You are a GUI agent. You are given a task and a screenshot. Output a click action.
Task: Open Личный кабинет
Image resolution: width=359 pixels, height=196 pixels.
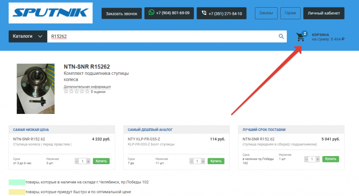point(324,13)
